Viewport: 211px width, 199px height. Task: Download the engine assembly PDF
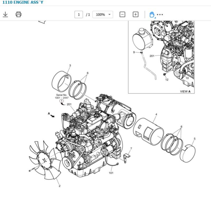click(x=6, y=14)
